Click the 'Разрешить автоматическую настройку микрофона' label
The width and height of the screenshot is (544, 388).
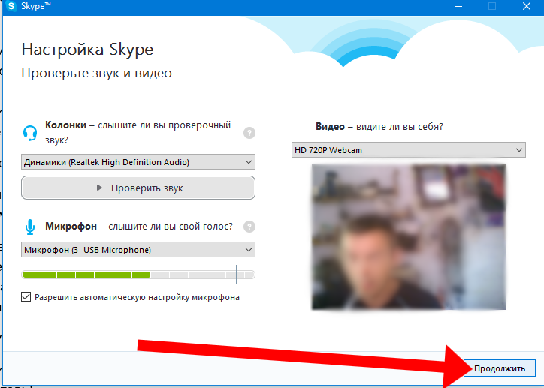(x=137, y=297)
